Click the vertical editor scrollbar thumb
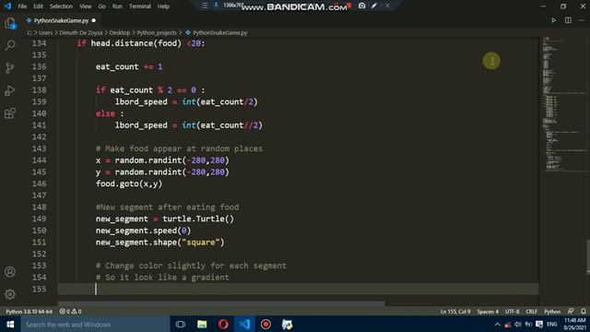The image size is (590, 332). 588,256
